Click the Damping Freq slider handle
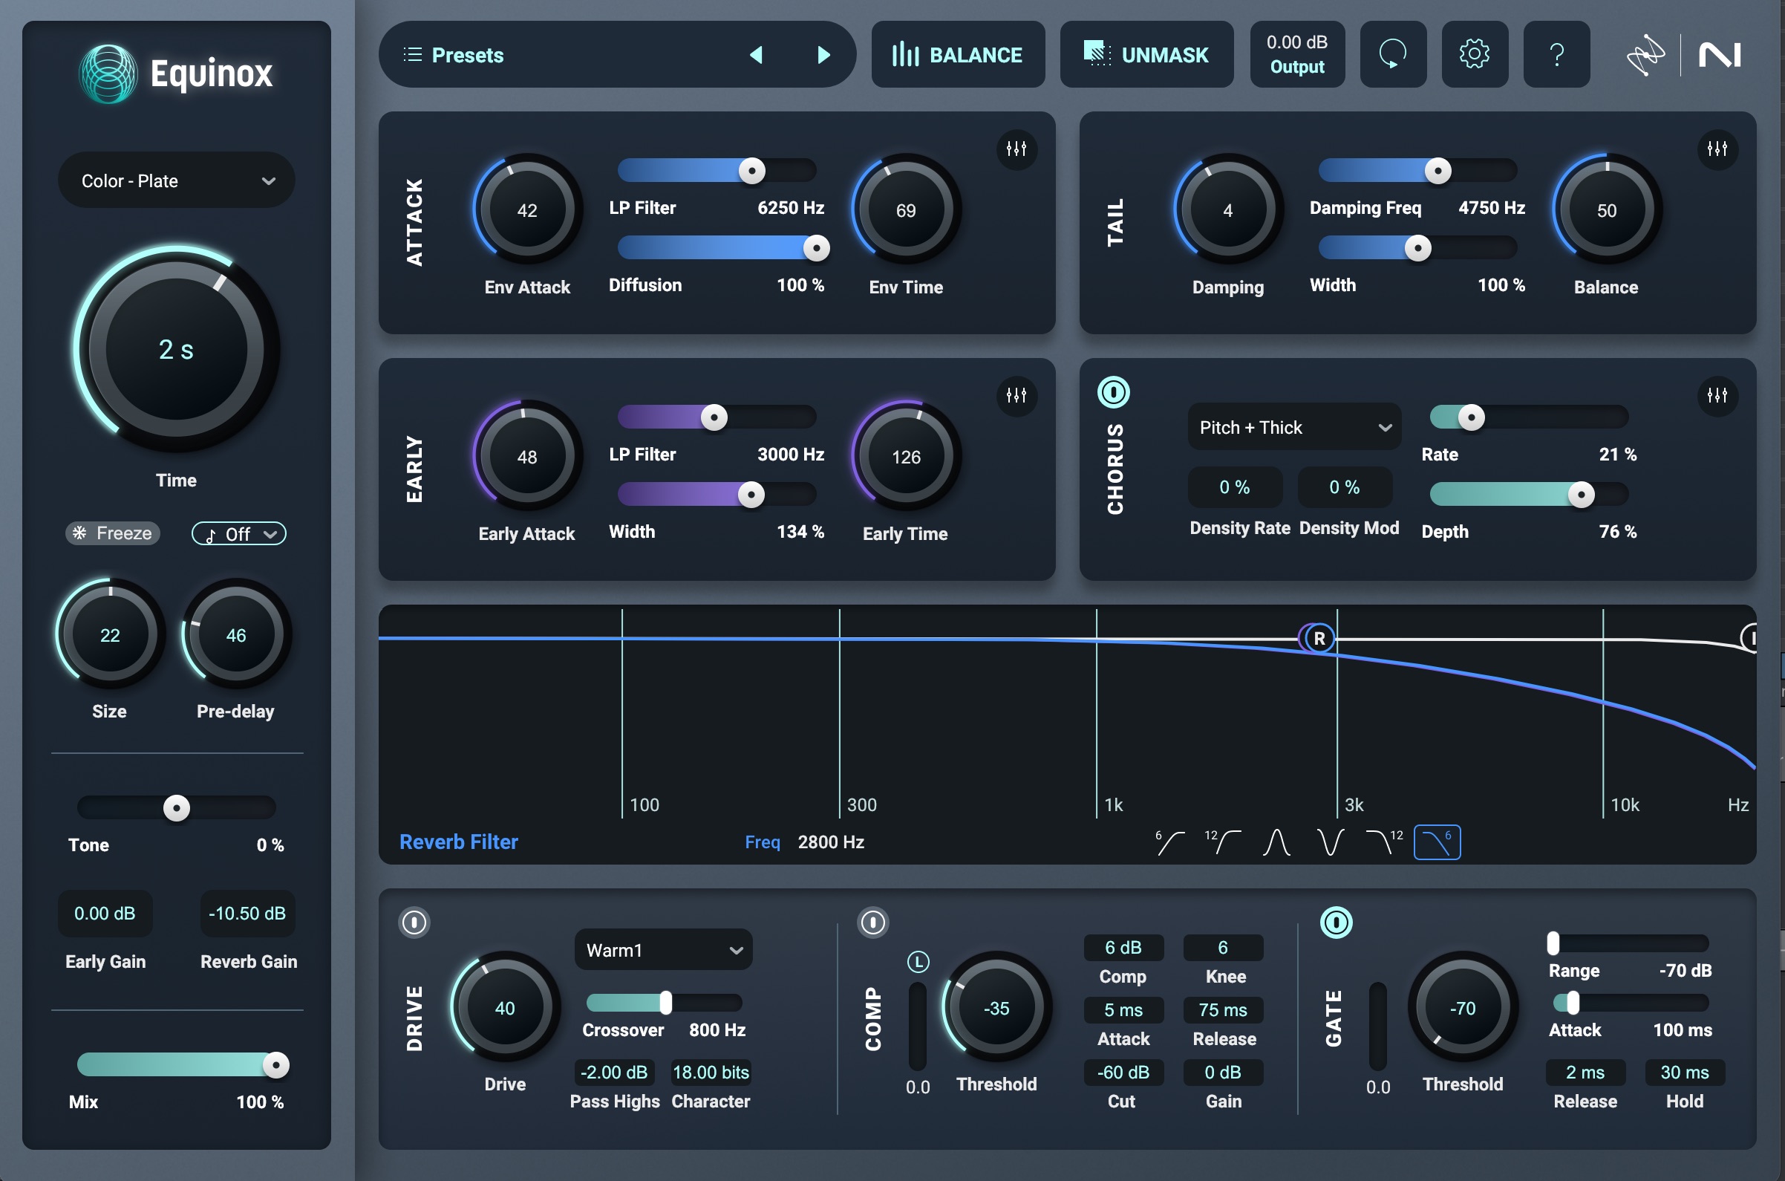This screenshot has height=1181, width=1785. (x=1438, y=171)
